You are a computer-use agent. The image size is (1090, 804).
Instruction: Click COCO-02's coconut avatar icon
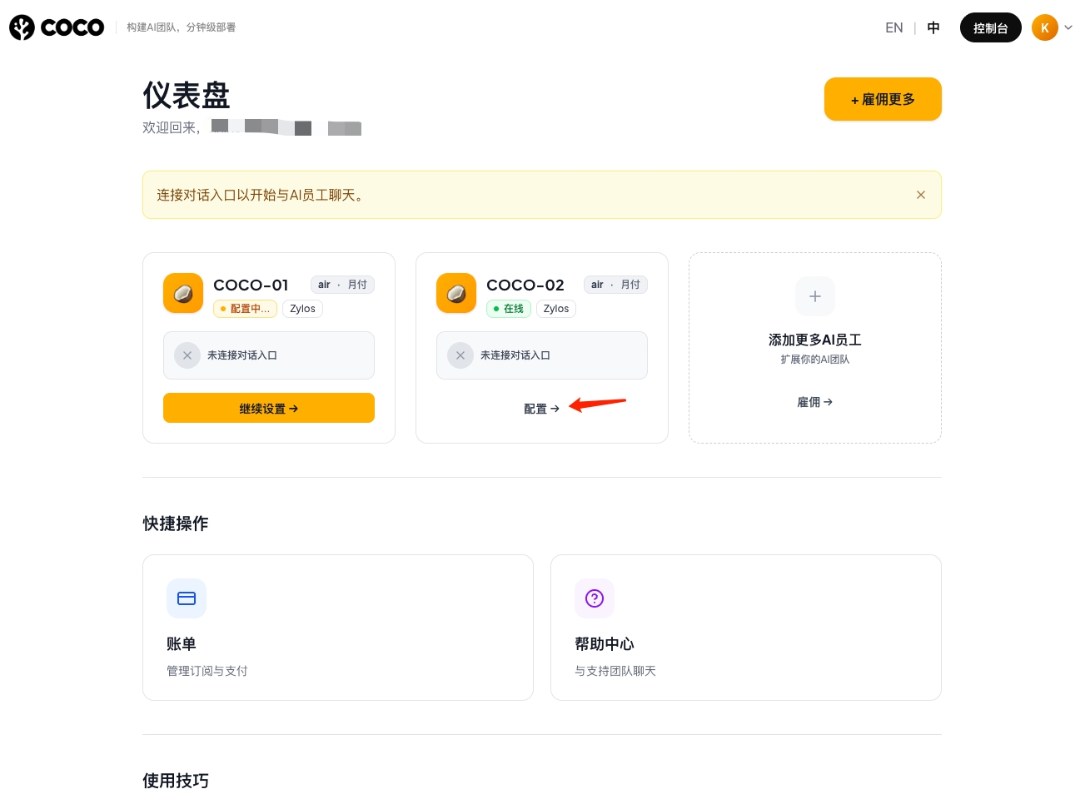[455, 293]
